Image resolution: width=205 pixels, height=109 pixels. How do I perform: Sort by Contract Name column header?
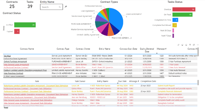[x=27, y=49]
